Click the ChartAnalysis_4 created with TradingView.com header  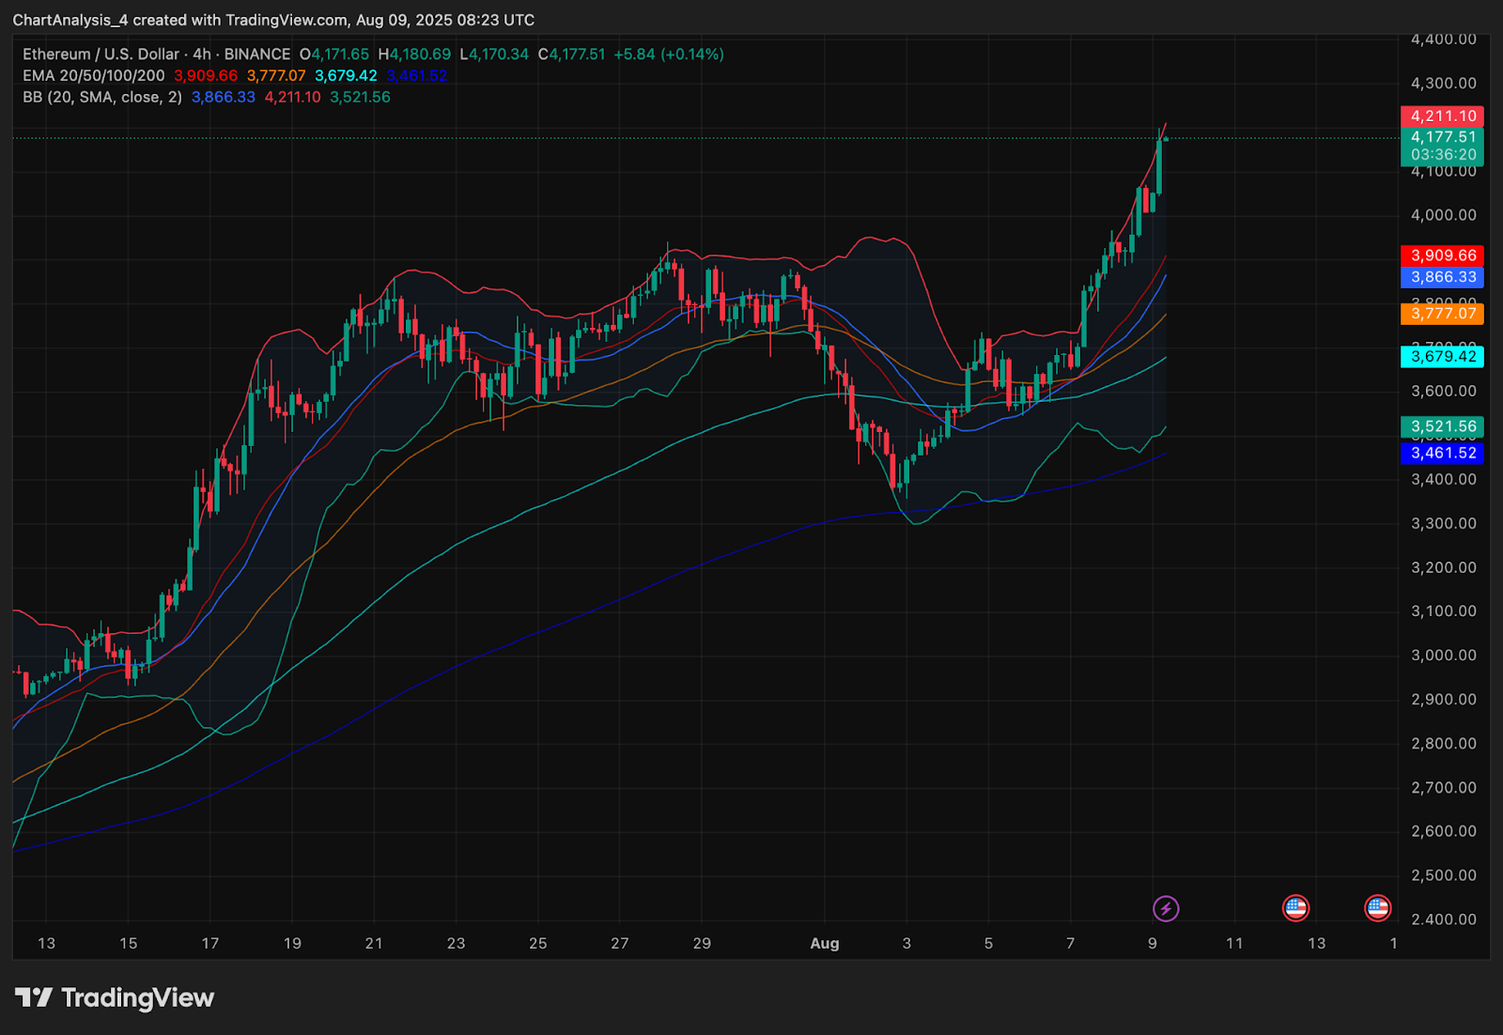tap(273, 20)
